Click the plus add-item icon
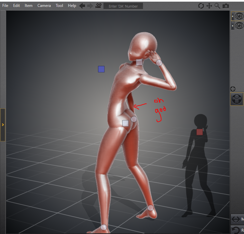Image resolution: width=244 pixels, height=234 pixels. 233,89
